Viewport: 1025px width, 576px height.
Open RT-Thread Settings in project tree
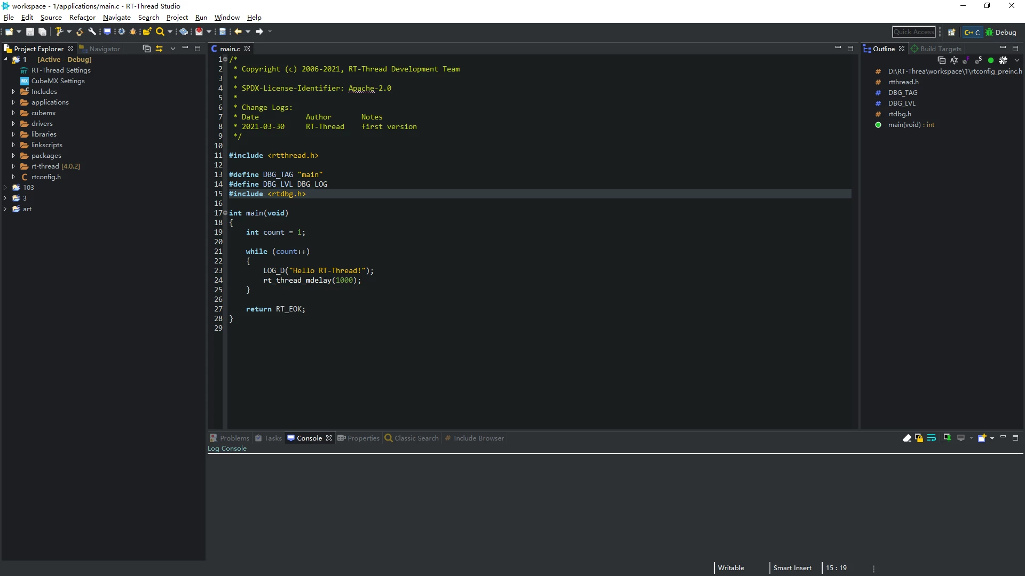61,70
